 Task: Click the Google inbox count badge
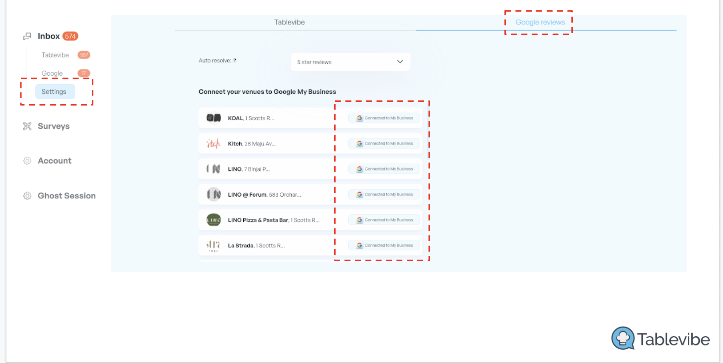click(84, 73)
